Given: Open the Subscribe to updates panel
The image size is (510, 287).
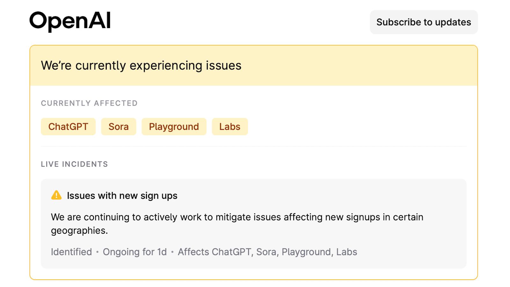Looking at the screenshot, I should tap(424, 22).
